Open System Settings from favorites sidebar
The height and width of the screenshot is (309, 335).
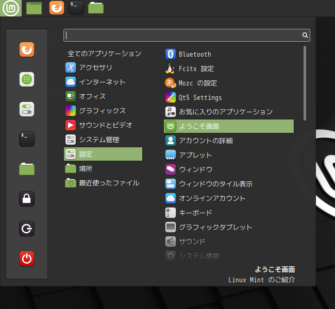(27, 109)
